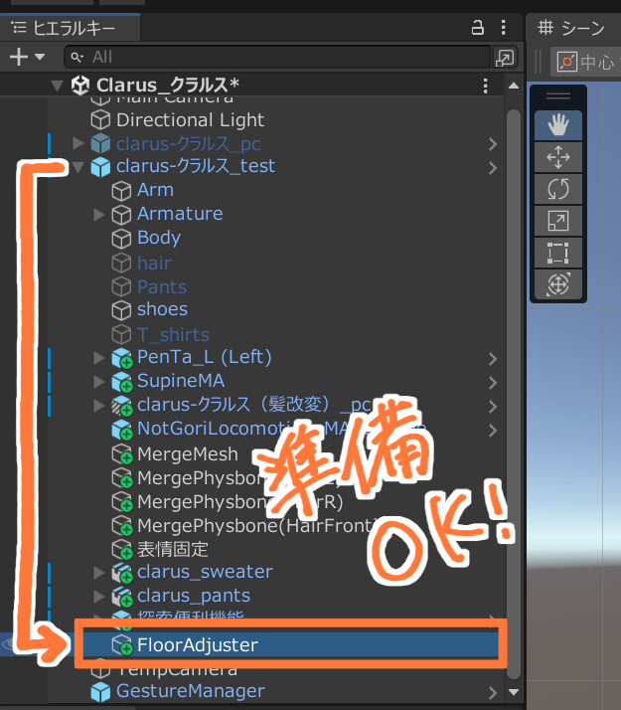Collapse the clarus-クラルス_test object
Screen dimensions: 621x710
click(78, 166)
